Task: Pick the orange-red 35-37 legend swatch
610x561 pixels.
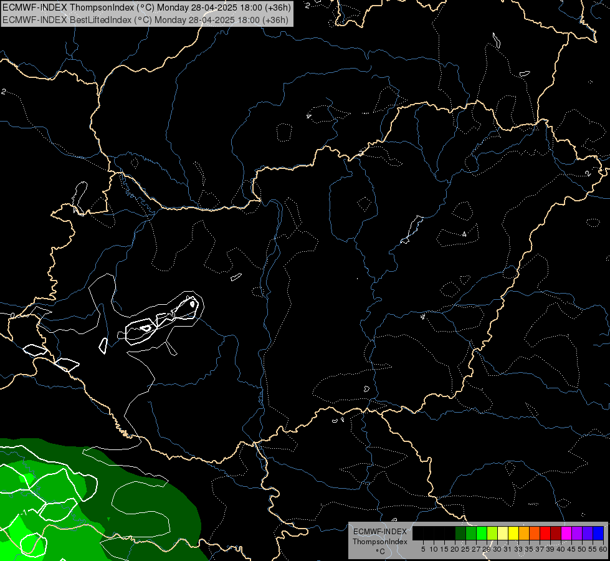Action: point(535,533)
